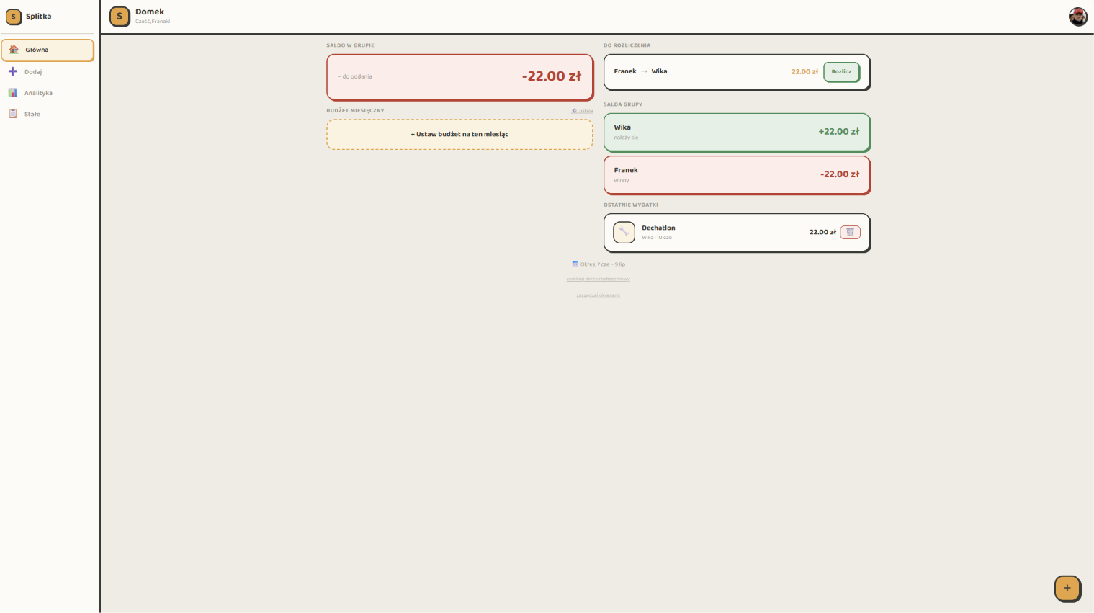The height and width of the screenshot is (613, 1094).
Task: Click zamknij okres rozliczeniowy link
Action: coord(598,279)
